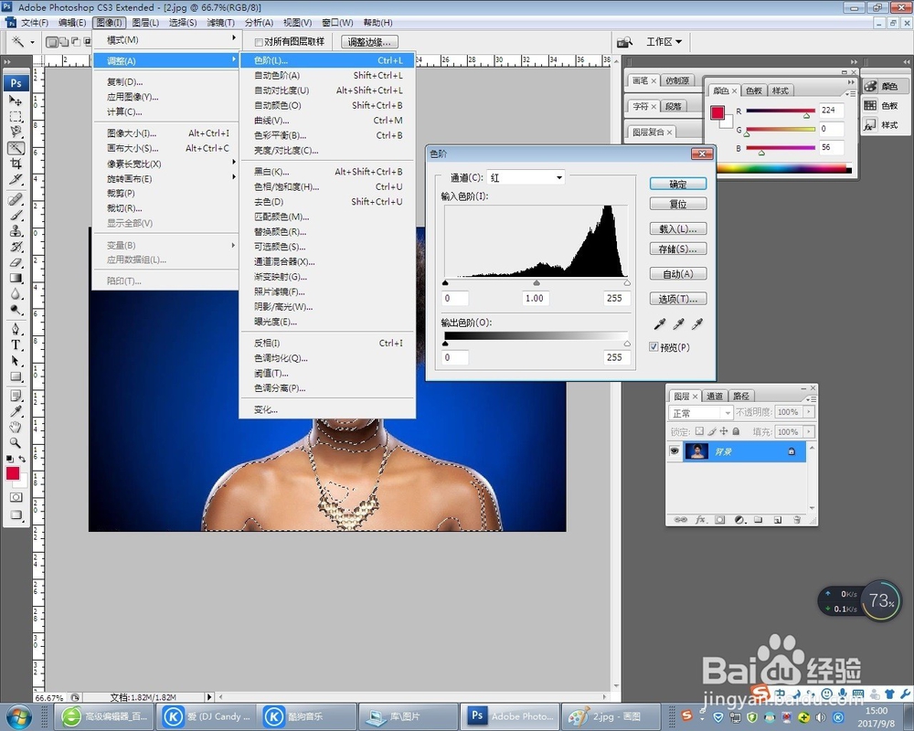Select the Zoom tool
This screenshot has height=731, width=914.
click(x=16, y=443)
